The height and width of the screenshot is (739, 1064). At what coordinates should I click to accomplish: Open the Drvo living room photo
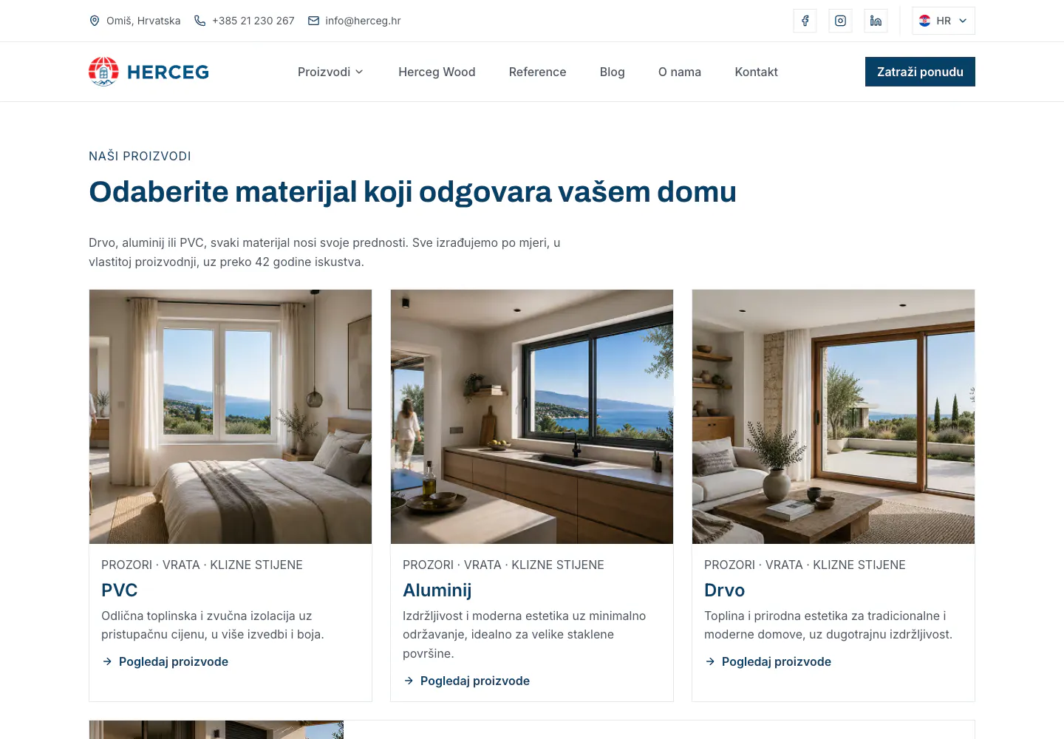(x=833, y=417)
